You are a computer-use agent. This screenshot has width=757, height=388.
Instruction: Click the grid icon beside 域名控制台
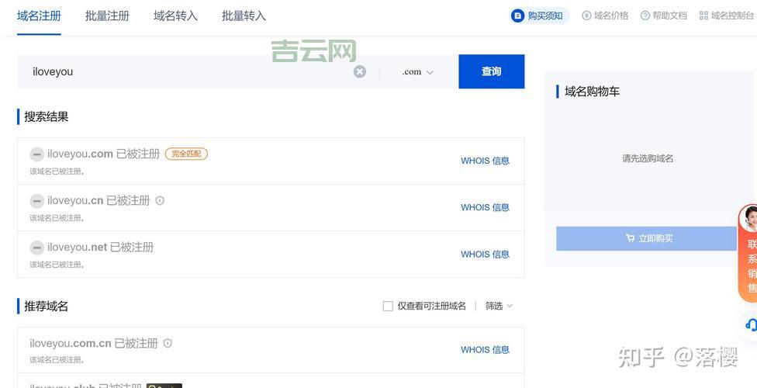704,16
